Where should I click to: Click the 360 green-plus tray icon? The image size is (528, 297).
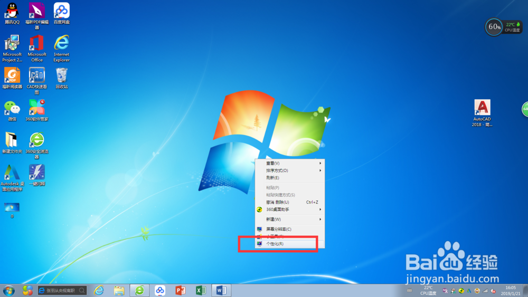461,291
